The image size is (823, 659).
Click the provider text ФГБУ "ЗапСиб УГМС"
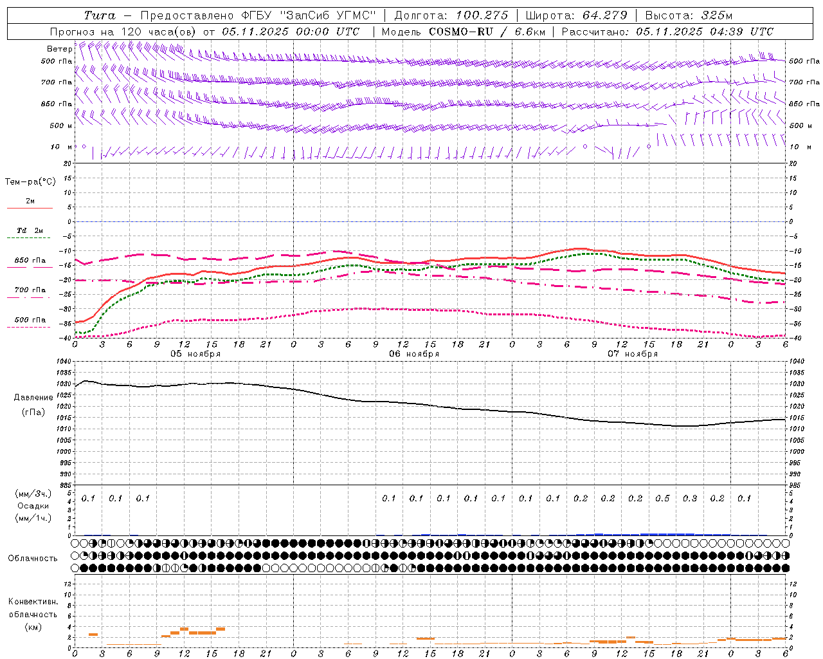click(x=309, y=15)
